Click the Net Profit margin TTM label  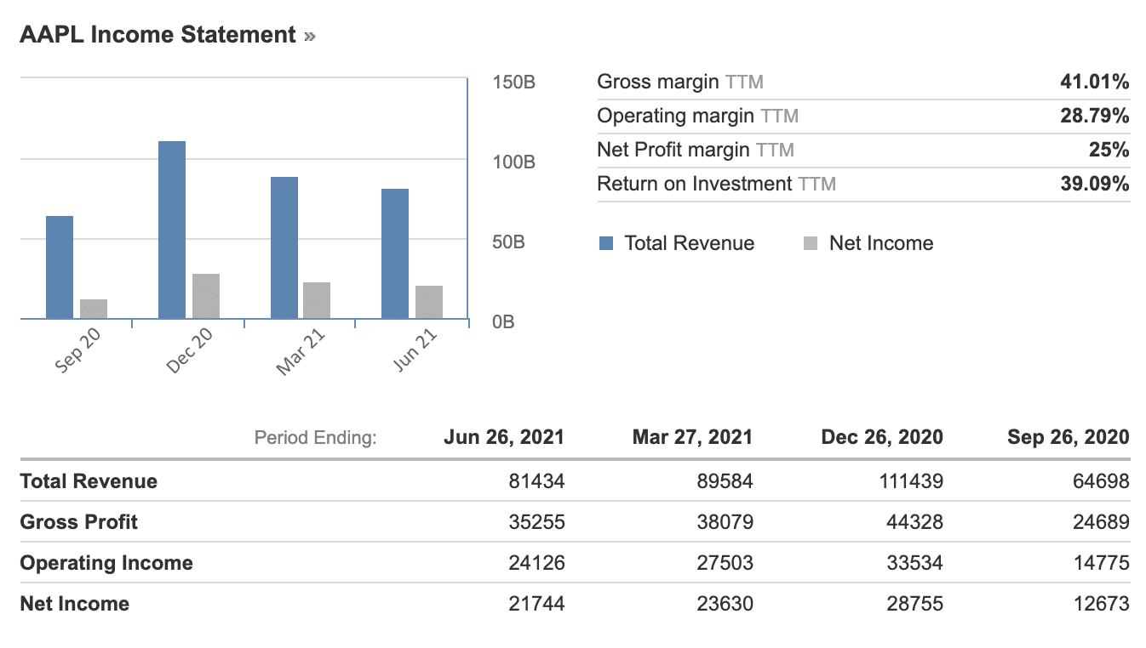[696, 151]
